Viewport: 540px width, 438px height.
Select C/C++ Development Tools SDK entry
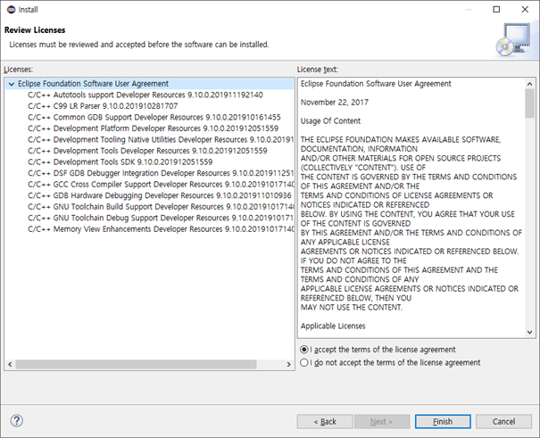[x=120, y=162]
